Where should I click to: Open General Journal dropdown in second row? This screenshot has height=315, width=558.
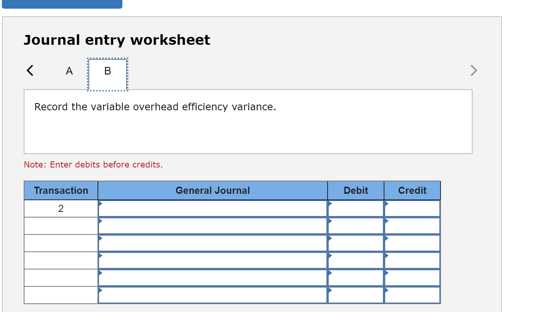pos(213,226)
